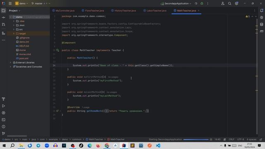Open the Run tool window

3,106
